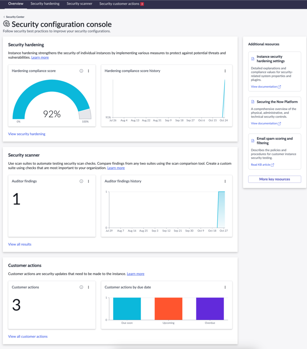Open kebab menu on Customer actions card
The width and height of the screenshot is (307, 349).
point(89,287)
